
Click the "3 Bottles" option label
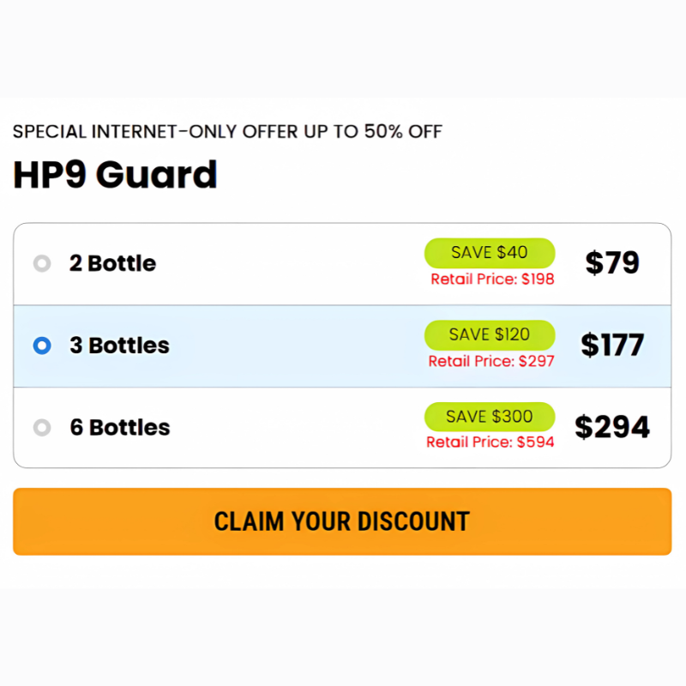pos(120,346)
